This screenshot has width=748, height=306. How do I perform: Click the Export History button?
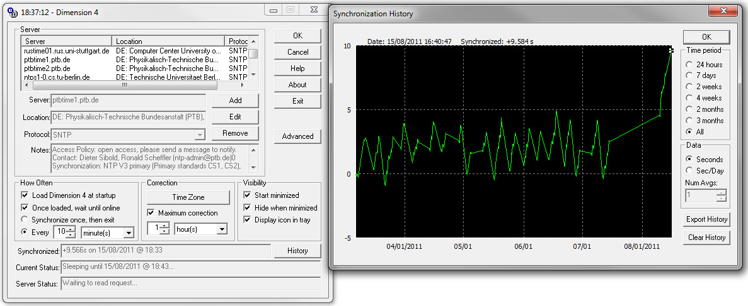coord(706,219)
